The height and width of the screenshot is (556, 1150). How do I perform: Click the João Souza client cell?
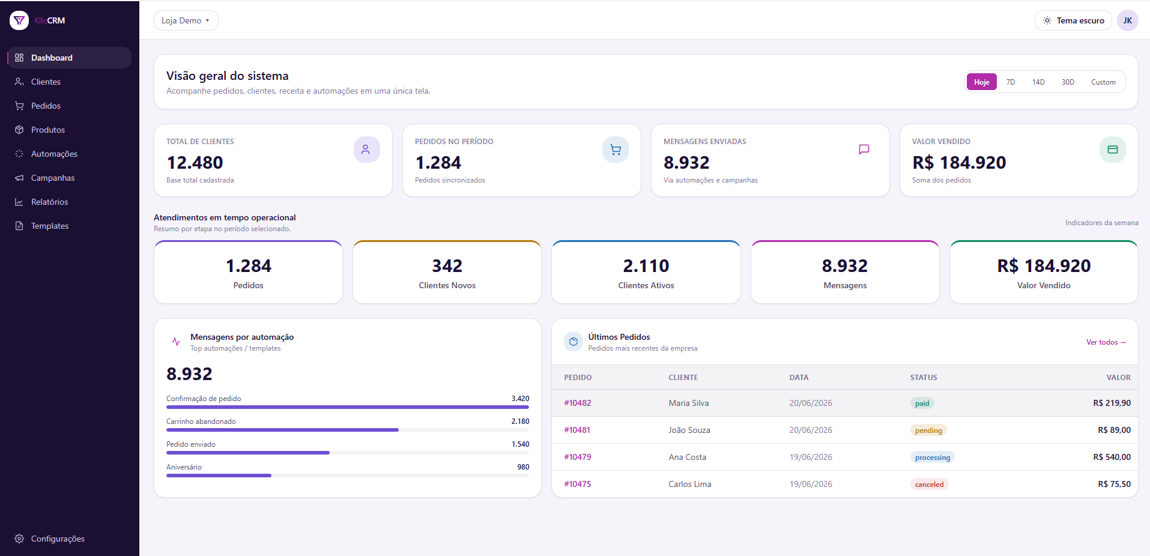(x=689, y=430)
